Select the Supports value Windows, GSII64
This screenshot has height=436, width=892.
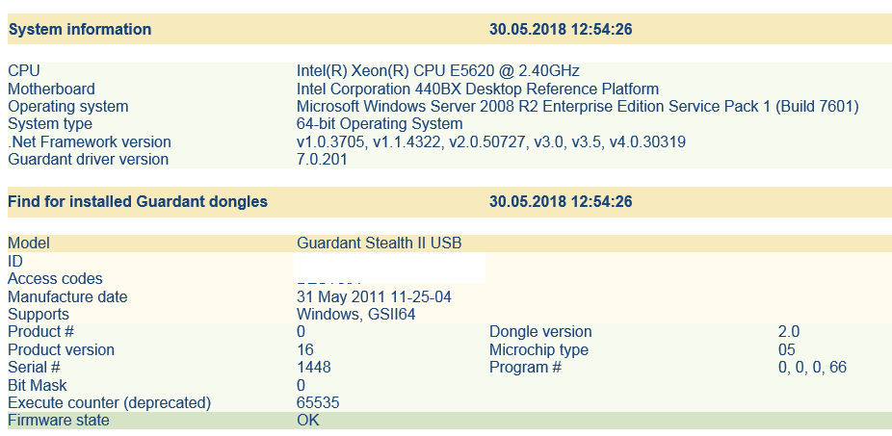pyautogui.click(x=355, y=315)
